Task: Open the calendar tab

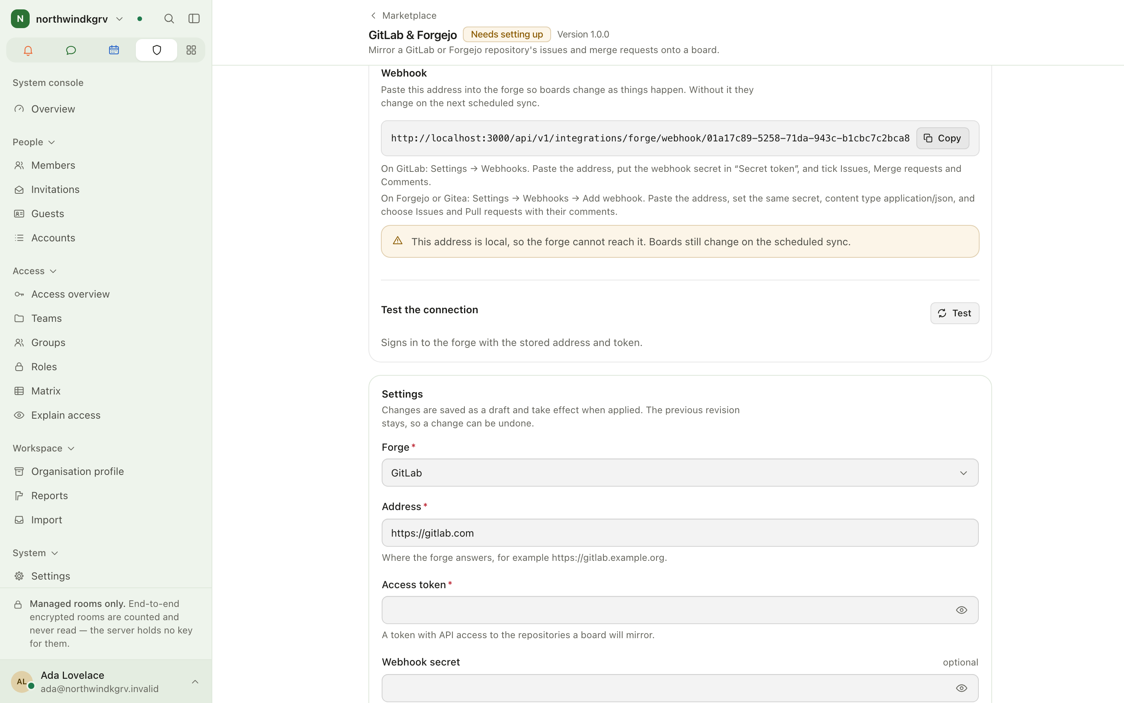Action: click(x=114, y=50)
